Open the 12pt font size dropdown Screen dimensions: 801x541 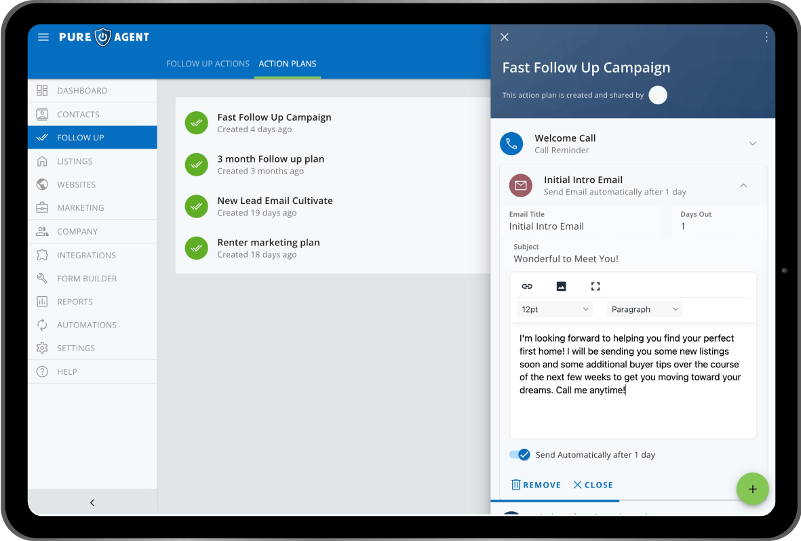[x=554, y=309]
